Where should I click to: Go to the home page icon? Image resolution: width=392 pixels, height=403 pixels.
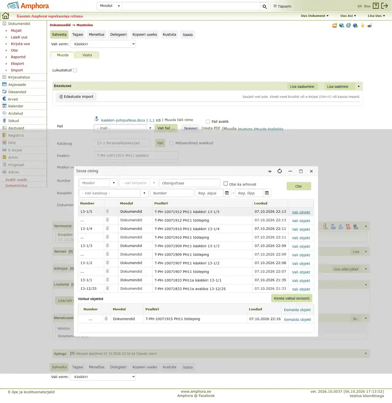coord(6,16)
